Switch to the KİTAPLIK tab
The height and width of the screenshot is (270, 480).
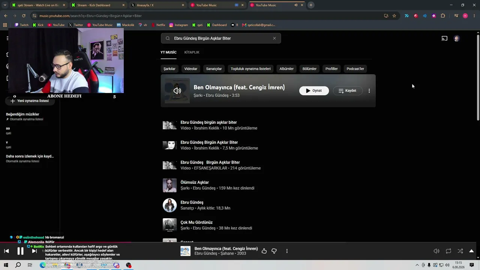192,52
